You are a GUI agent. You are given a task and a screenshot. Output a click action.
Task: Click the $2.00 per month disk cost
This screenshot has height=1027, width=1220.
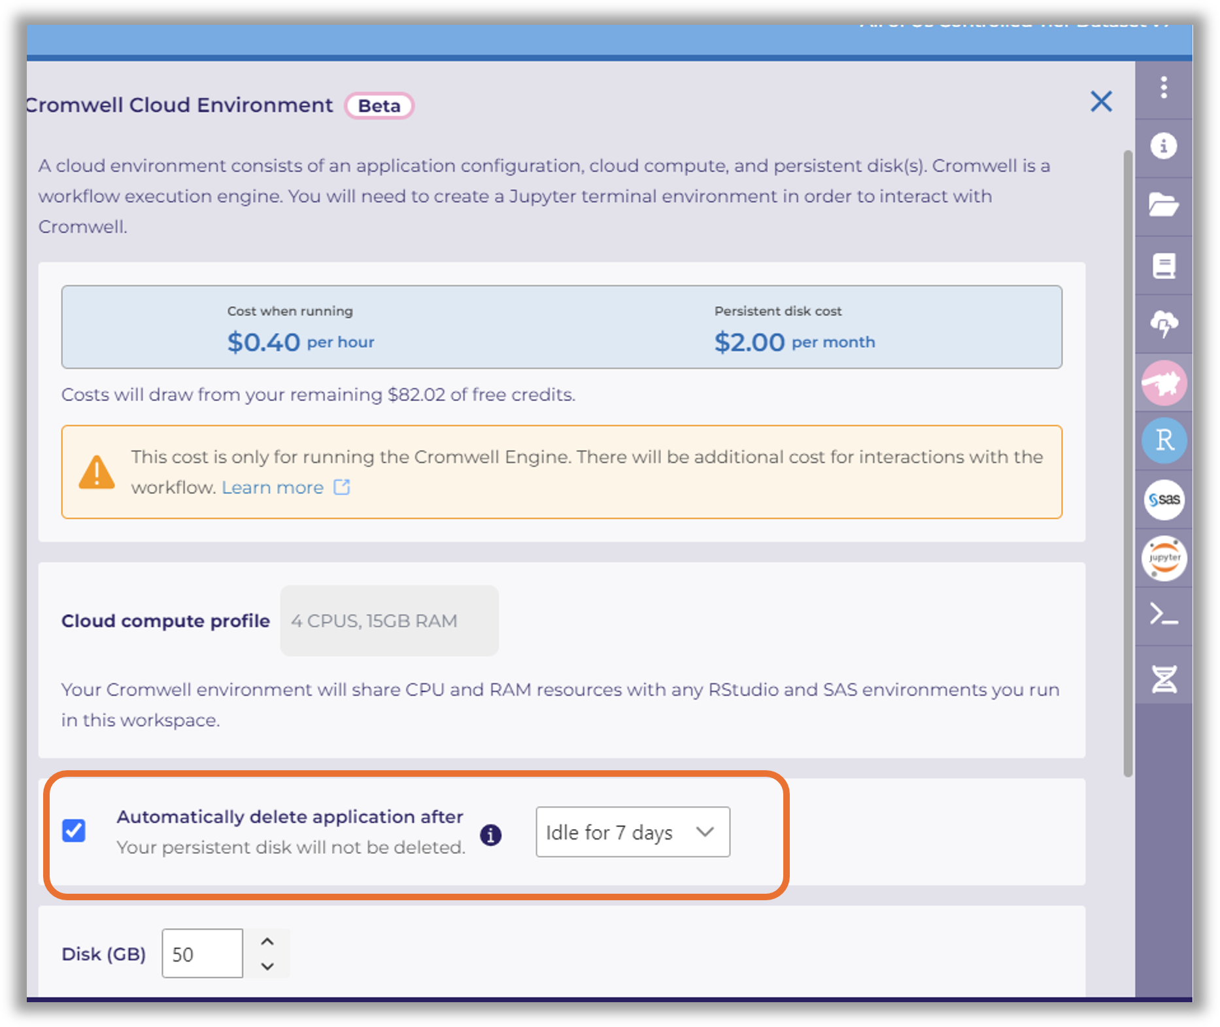pos(794,342)
